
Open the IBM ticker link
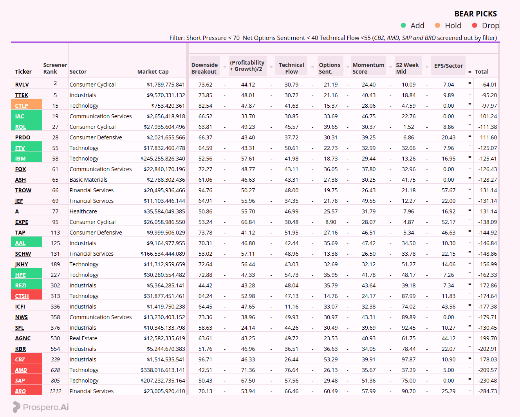pyautogui.click(x=20, y=159)
